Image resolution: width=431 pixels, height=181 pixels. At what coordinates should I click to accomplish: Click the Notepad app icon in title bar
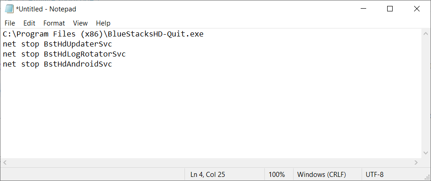point(9,9)
